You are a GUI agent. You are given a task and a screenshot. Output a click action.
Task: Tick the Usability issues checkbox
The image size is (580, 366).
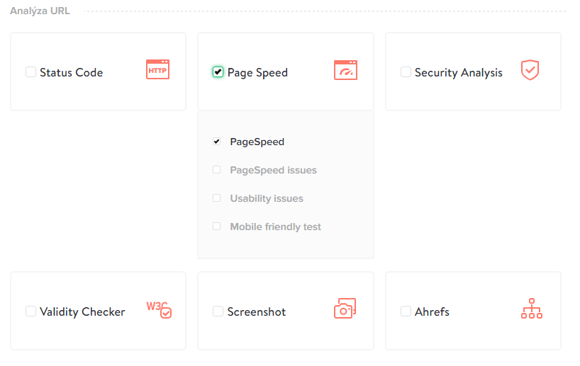[x=217, y=198]
